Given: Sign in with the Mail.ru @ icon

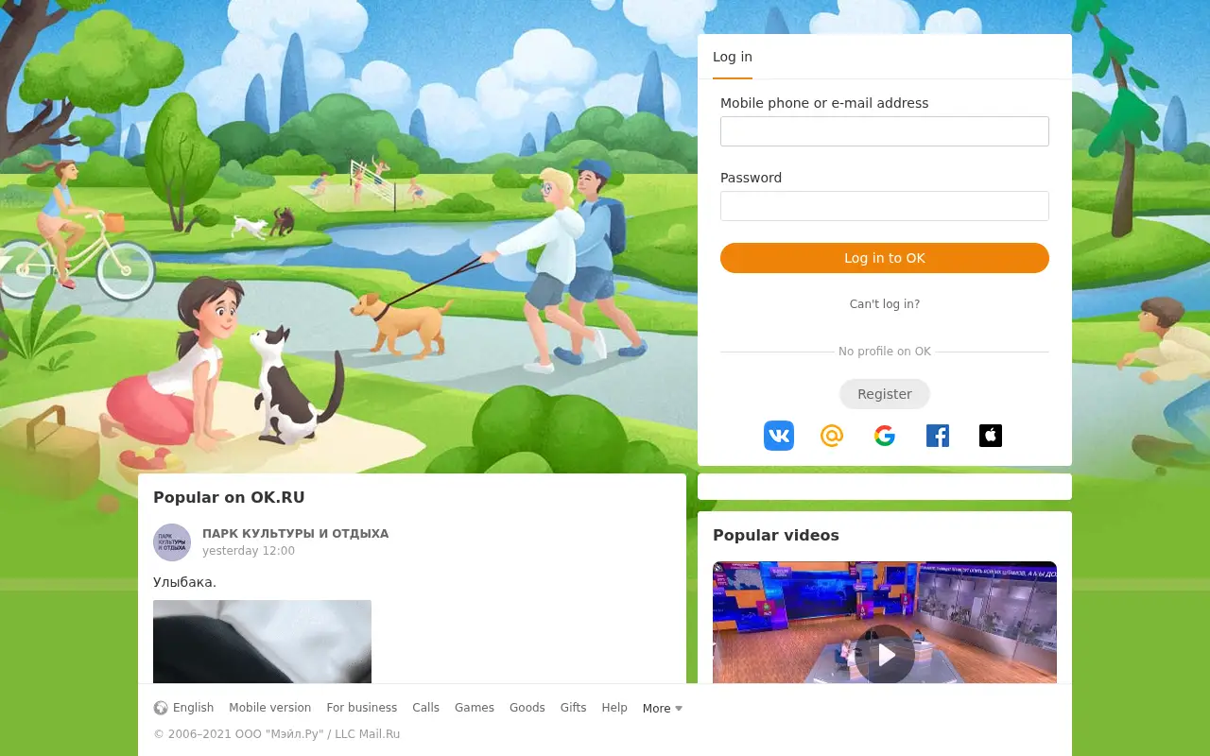Looking at the screenshot, I should tap(832, 436).
